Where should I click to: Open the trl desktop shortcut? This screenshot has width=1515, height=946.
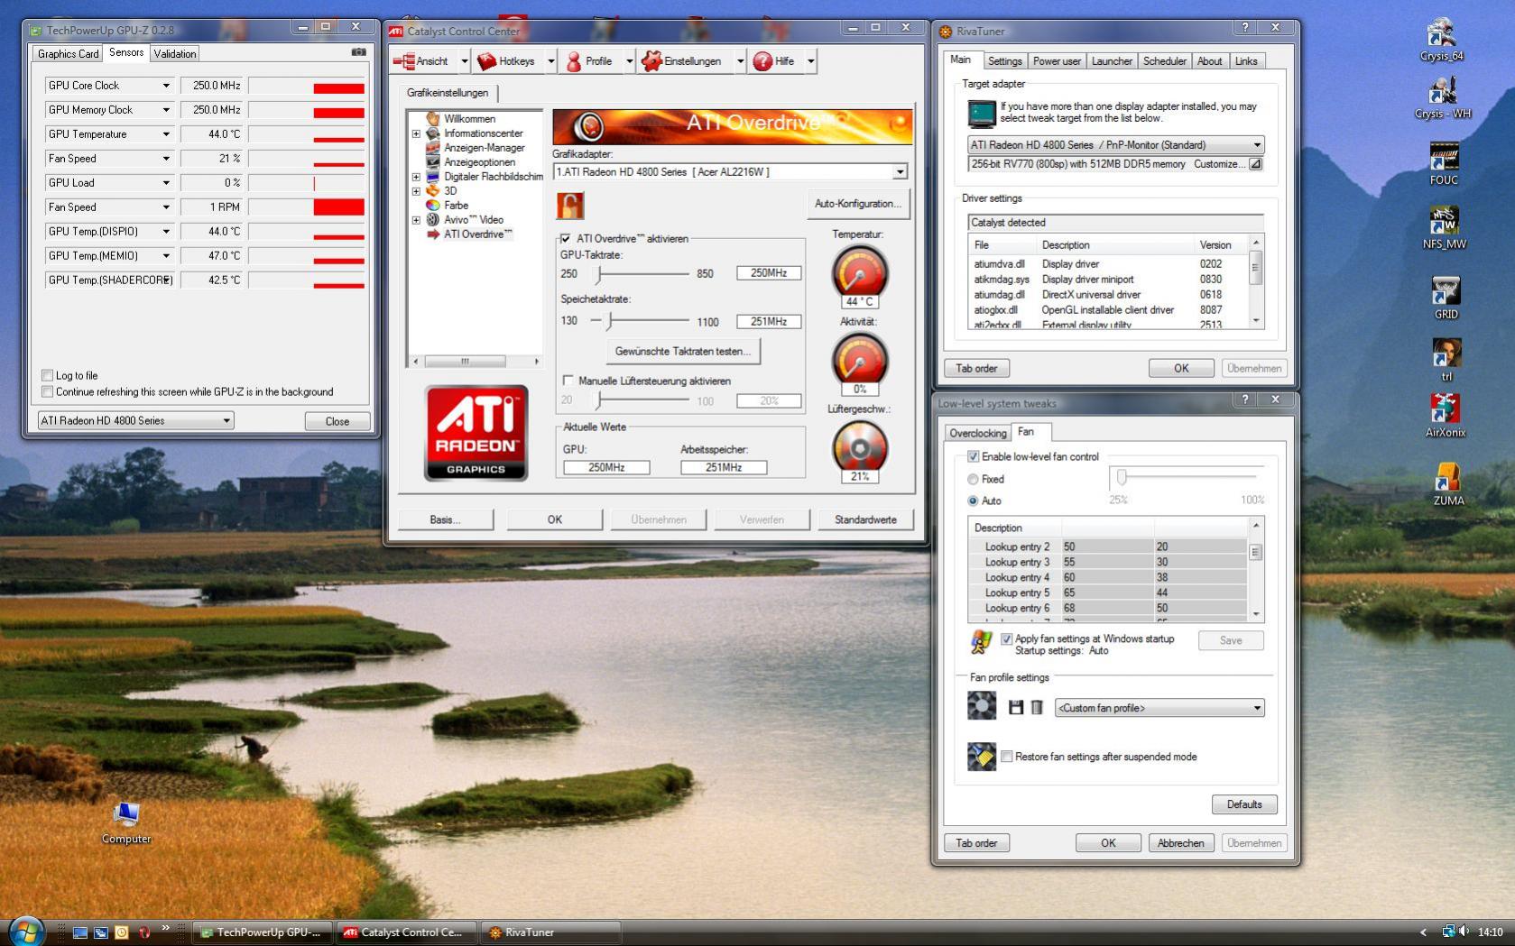tap(1446, 360)
